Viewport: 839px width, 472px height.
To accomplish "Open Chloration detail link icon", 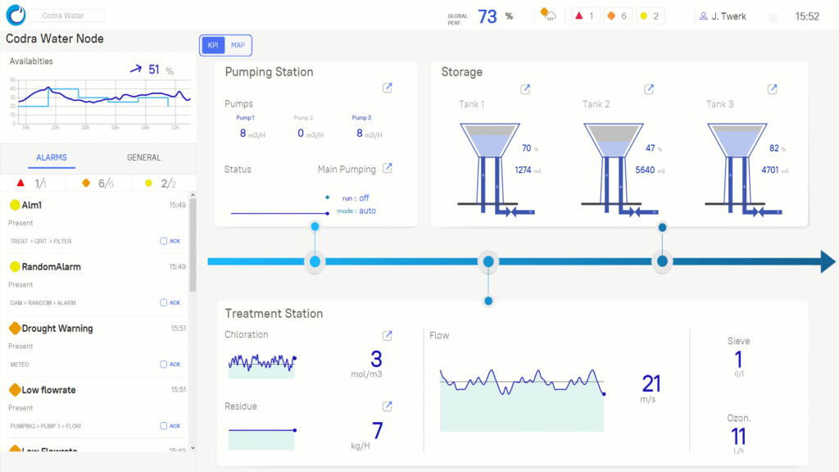I will [x=388, y=335].
